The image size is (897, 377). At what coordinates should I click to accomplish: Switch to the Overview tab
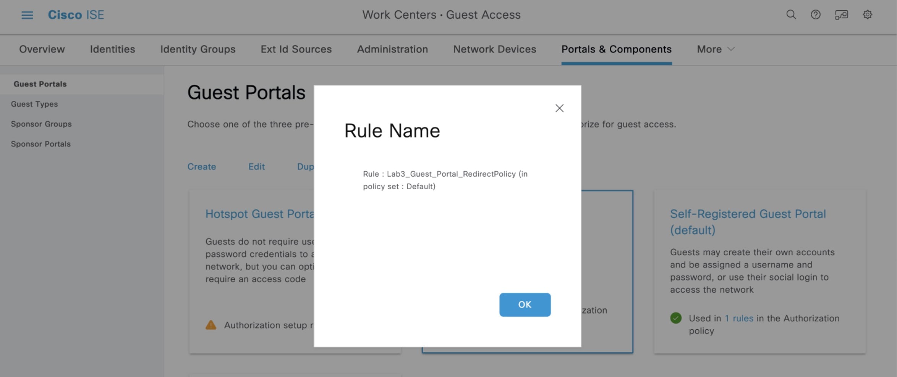click(42, 49)
